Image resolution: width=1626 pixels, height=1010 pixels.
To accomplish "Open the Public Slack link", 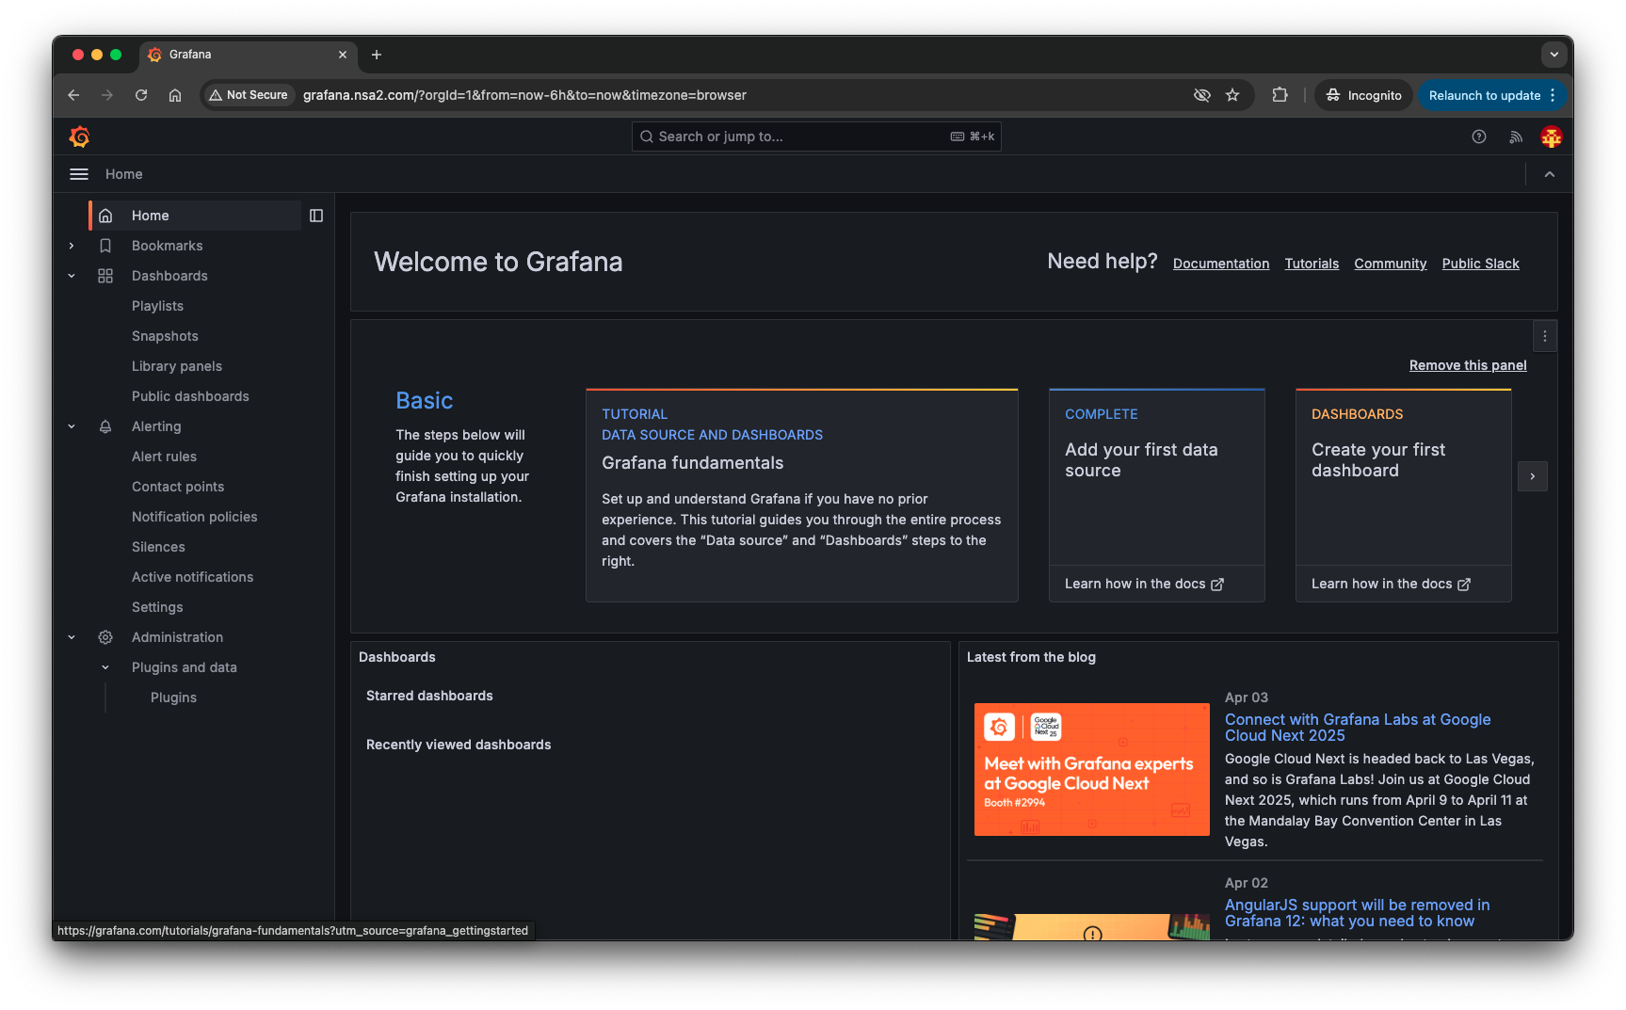I will (x=1481, y=264).
